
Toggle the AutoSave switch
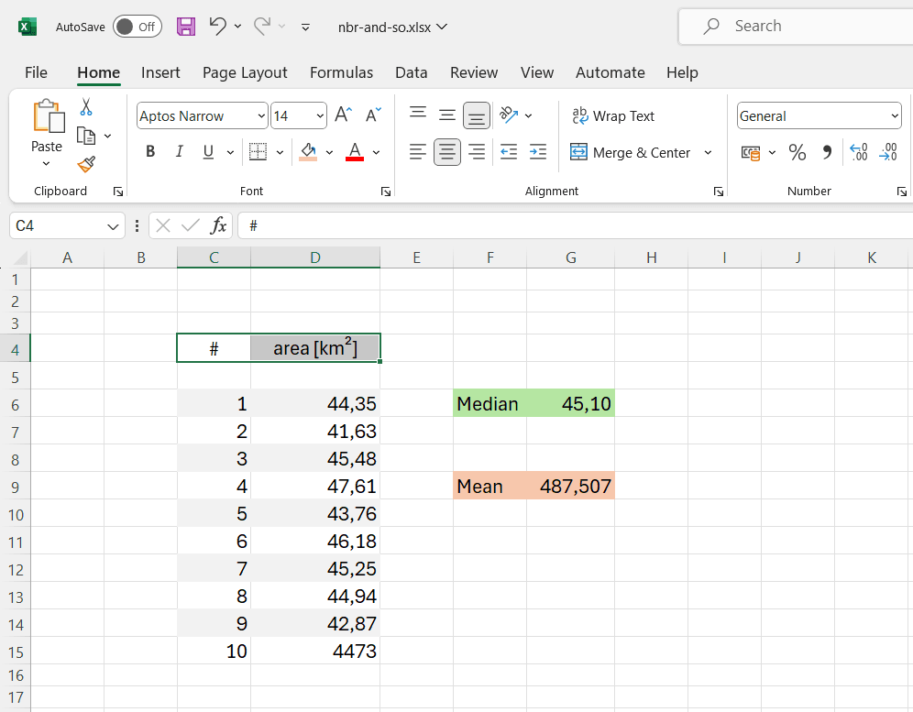(x=137, y=27)
